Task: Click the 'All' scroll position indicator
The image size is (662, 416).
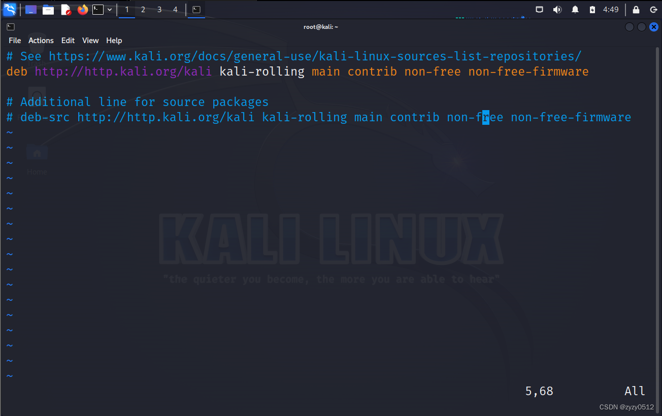Action: [635, 391]
